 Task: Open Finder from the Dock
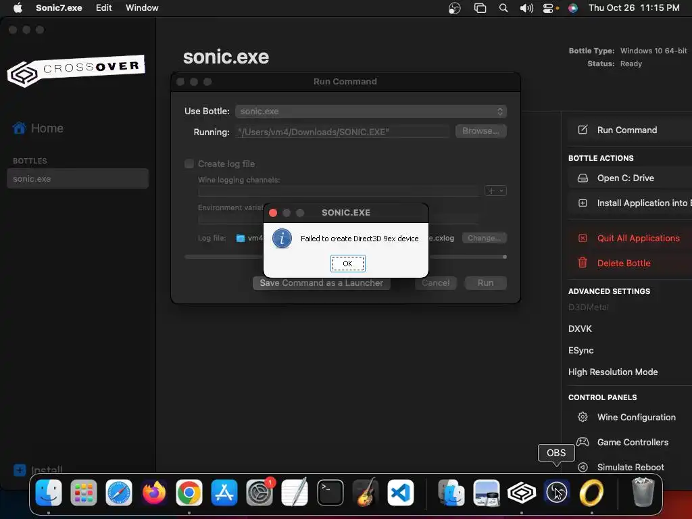click(49, 493)
